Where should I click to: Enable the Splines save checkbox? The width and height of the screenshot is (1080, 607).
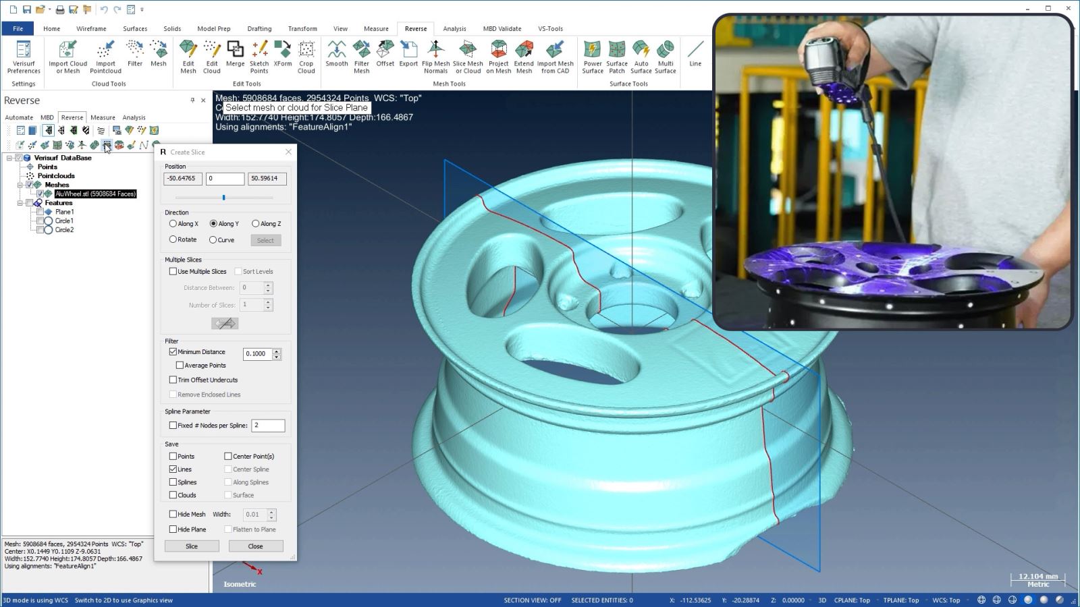pos(173,482)
